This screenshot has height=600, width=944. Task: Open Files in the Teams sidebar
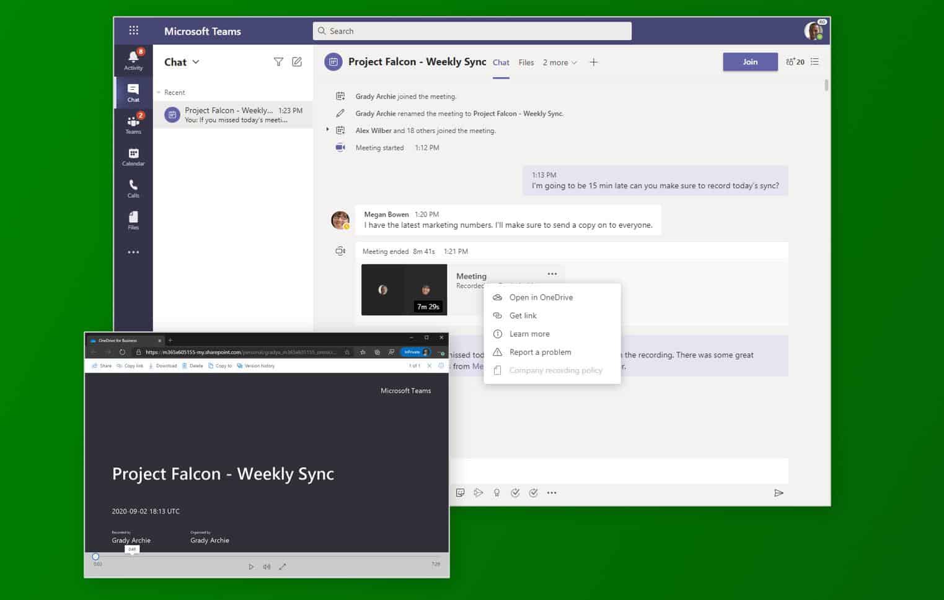[x=133, y=220]
